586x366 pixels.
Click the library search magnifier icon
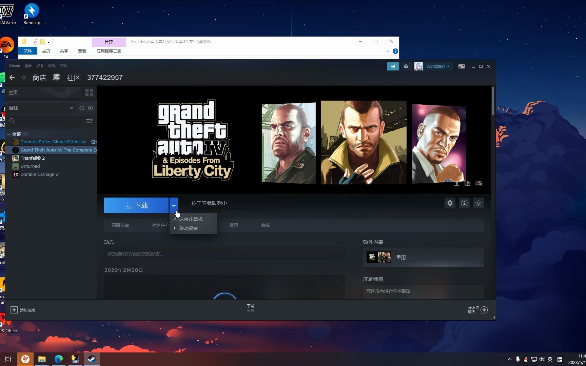[x=12, y=121]
